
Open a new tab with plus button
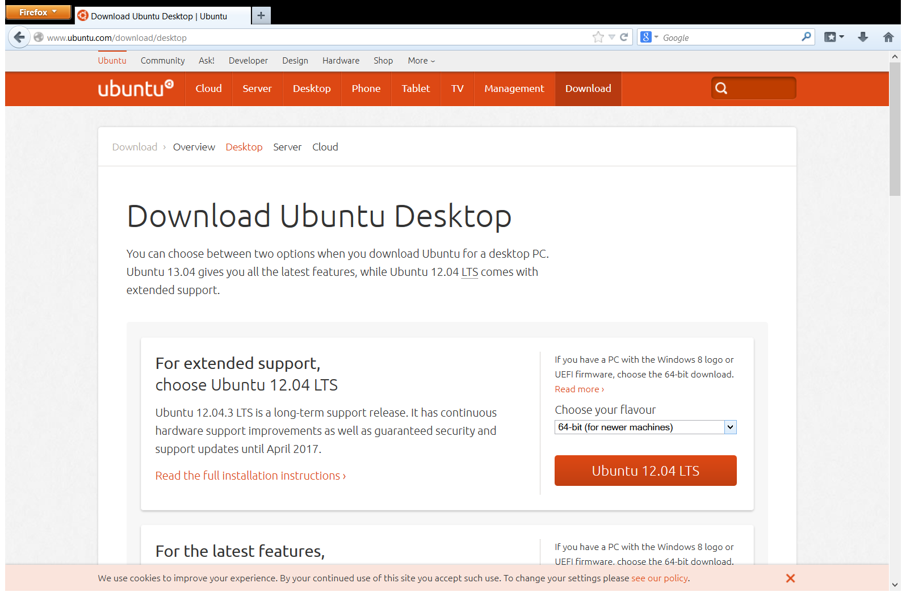[x=261, y=15]
